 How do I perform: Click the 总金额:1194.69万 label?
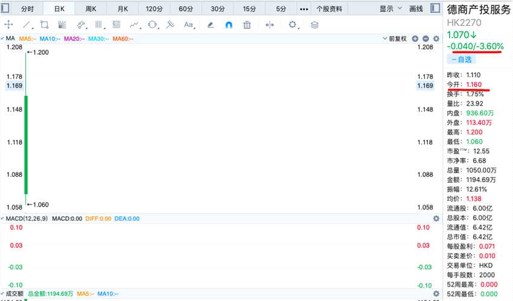pyautogui.click(x=50, y=294)
